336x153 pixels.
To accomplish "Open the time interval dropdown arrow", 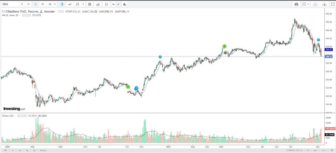I will 55,4.
